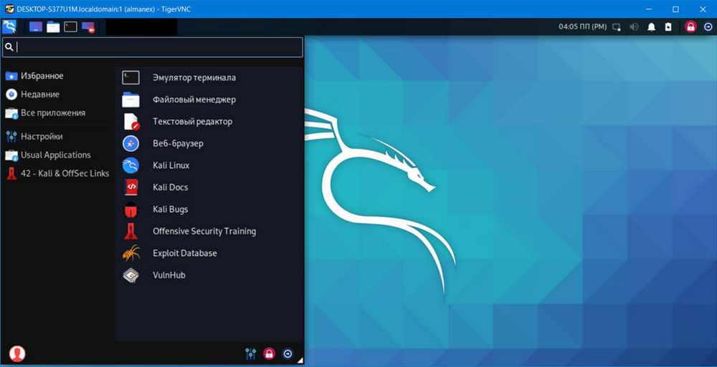Minimize the TigerVNC window
This screenshot has width=717, height=367.
pos(648,9)
